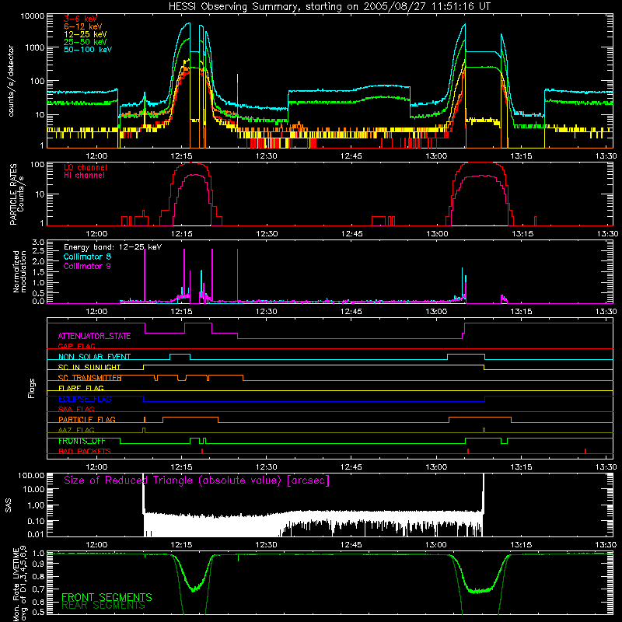The height and width of the screenshot is (622, 622).
Task: Click the 3.0 tick on modulation axis
Action: tap(38, 243)
